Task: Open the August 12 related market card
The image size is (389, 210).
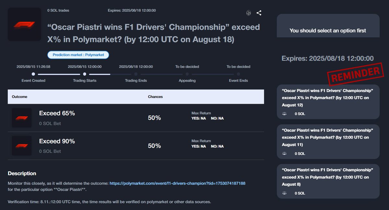Action: click(x=328, y=102)
